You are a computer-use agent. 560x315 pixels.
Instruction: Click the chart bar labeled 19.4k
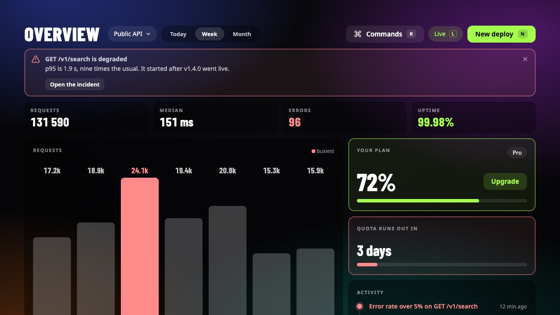click(183, 266)
